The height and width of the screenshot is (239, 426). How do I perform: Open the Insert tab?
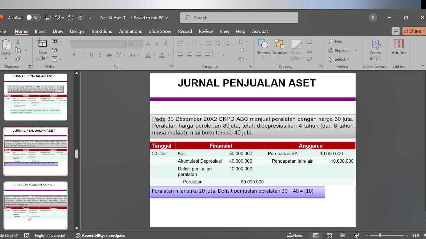[x=40, y=31]
